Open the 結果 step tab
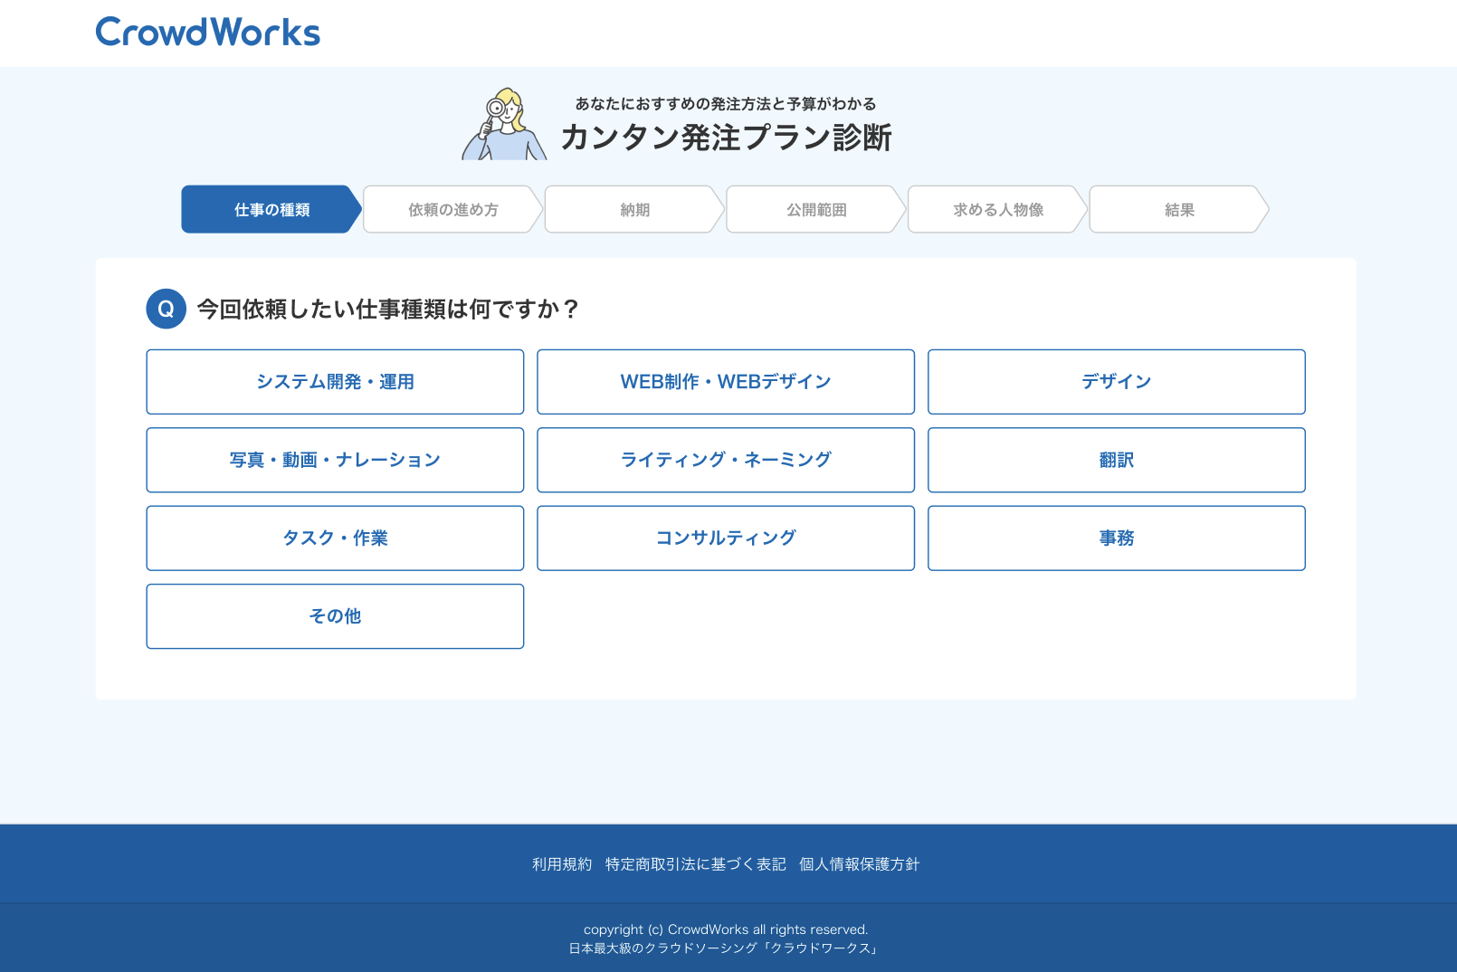 coord(1178,210)
